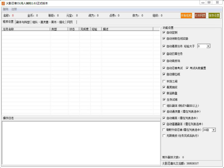Click the 状态 column header
224x168 pixels.
click(74, 29)
